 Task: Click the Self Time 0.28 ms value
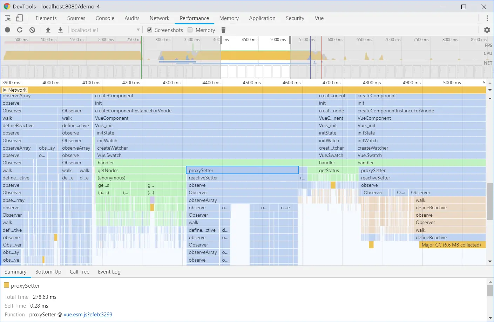(39, 306)
